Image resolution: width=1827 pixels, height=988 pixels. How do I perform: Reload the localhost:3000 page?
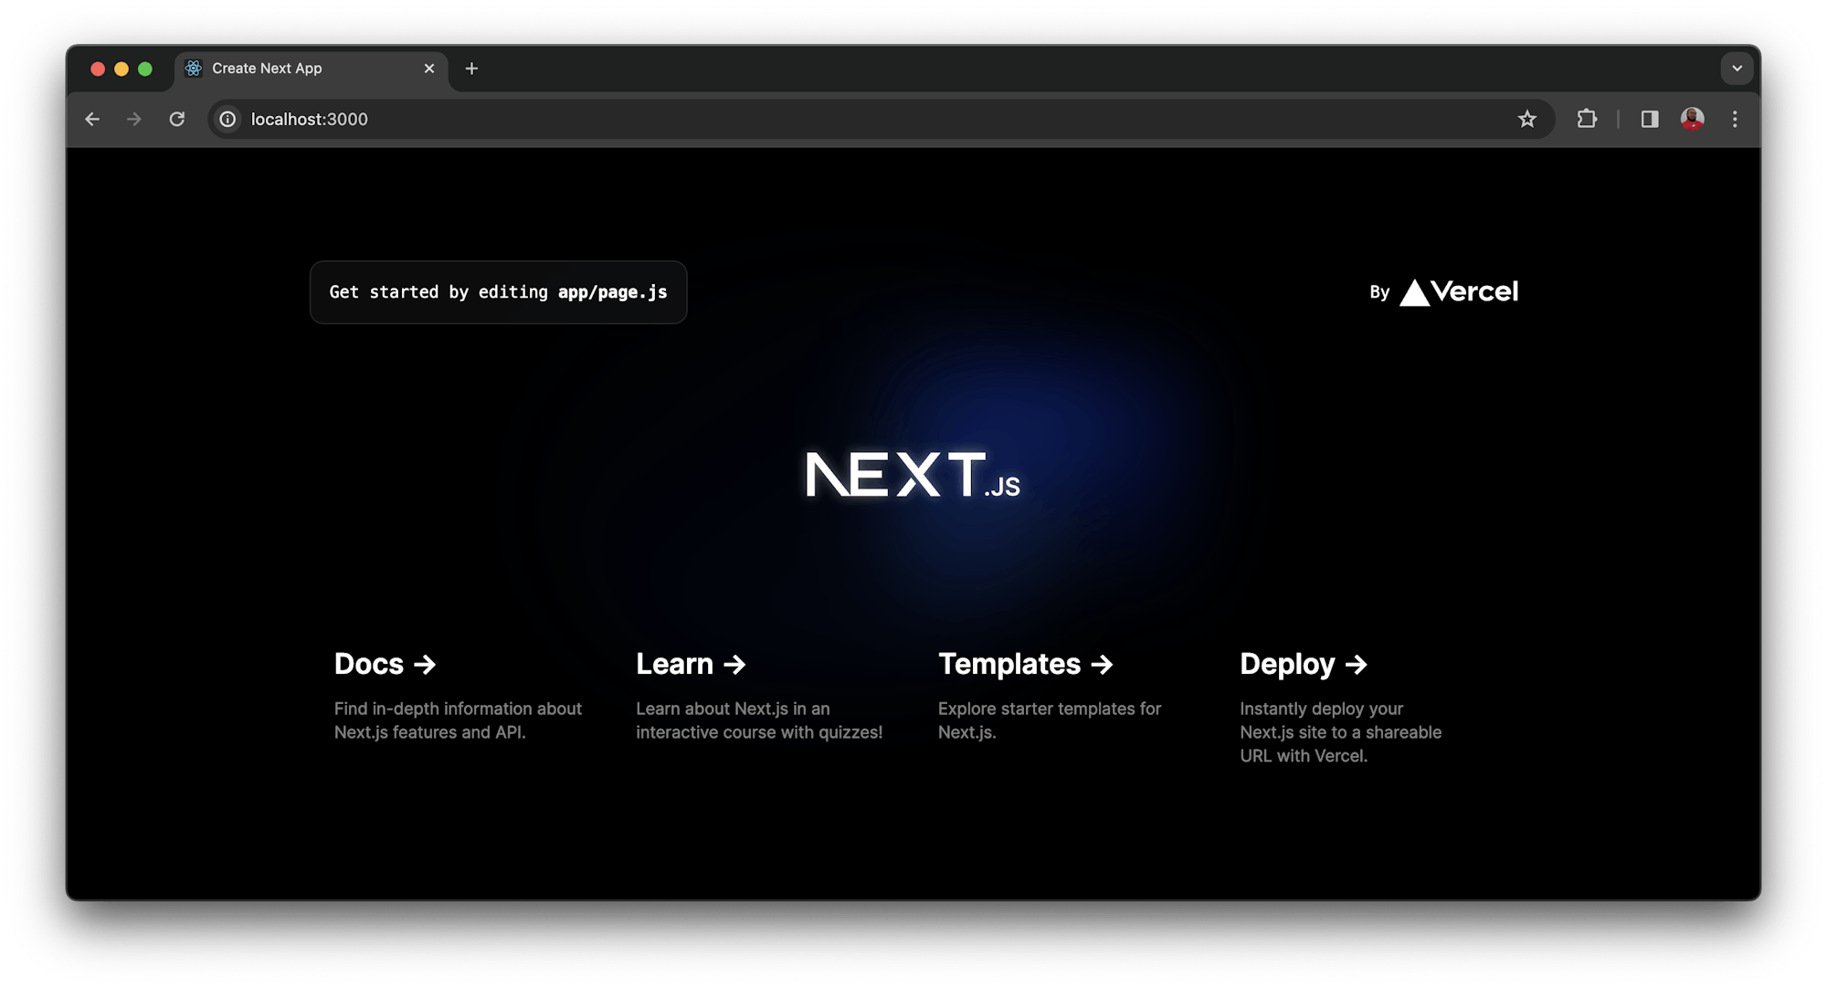(177, 119)
